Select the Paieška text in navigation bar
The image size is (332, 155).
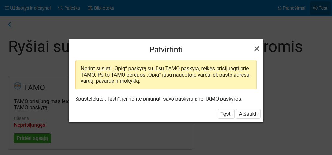72,8
